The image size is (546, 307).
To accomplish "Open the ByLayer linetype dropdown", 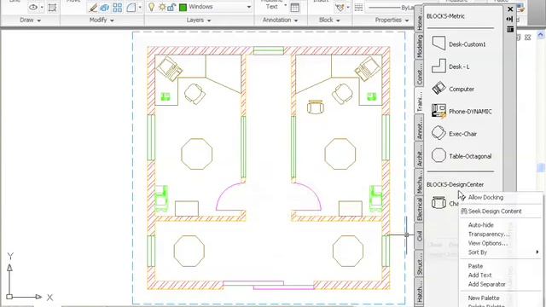I will tap(390, 8).
